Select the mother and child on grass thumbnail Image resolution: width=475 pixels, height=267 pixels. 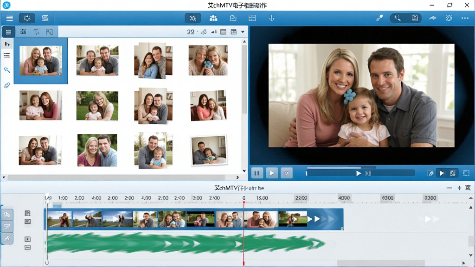coord(97,106)
